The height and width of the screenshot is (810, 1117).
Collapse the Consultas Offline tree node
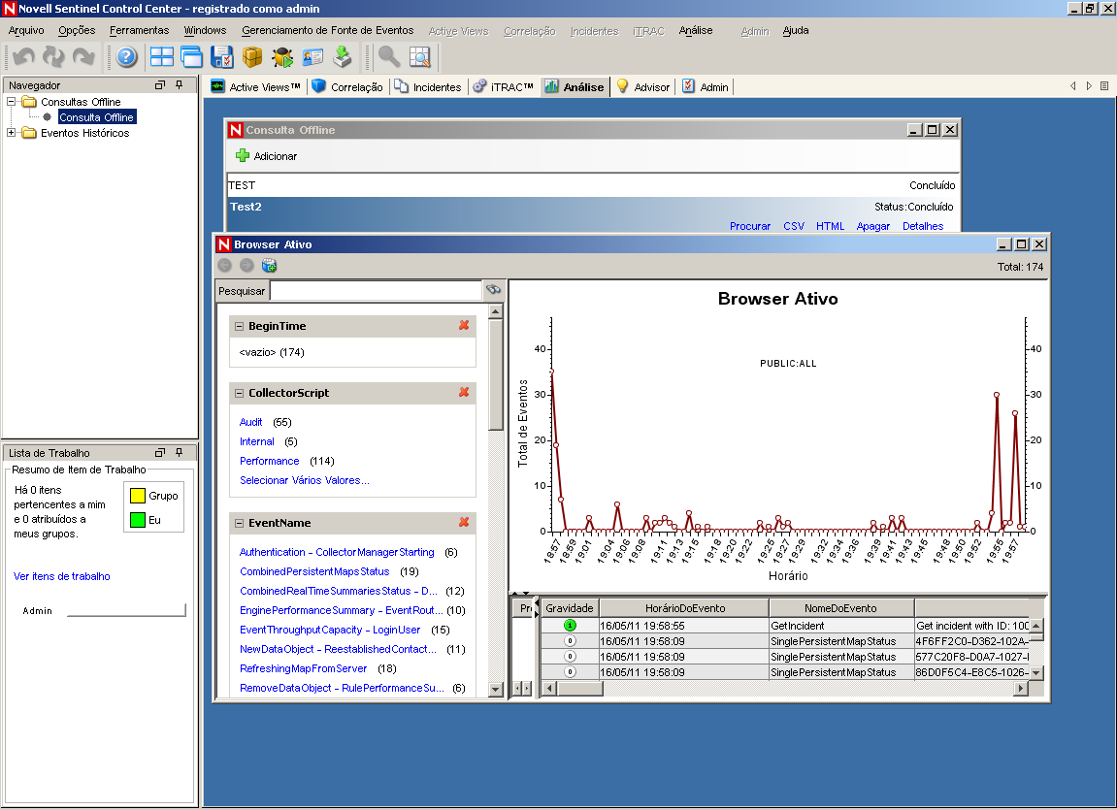(x=12, y=102)
